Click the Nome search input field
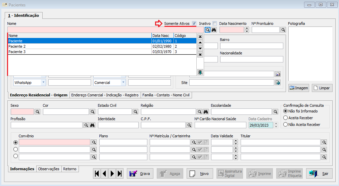The width and height of the screenshot is (339, 186). (106, 30)
